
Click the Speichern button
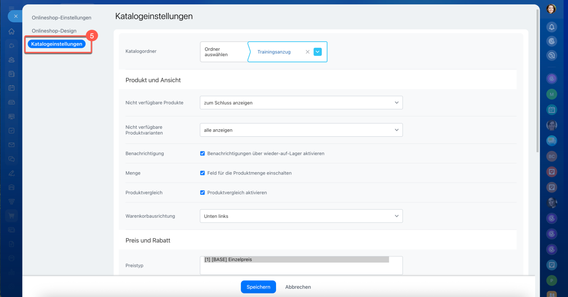(x=258, y=287)
